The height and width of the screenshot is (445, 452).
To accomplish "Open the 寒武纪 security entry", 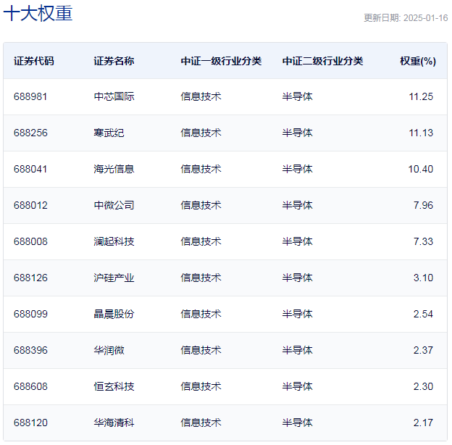I will 109,133.
